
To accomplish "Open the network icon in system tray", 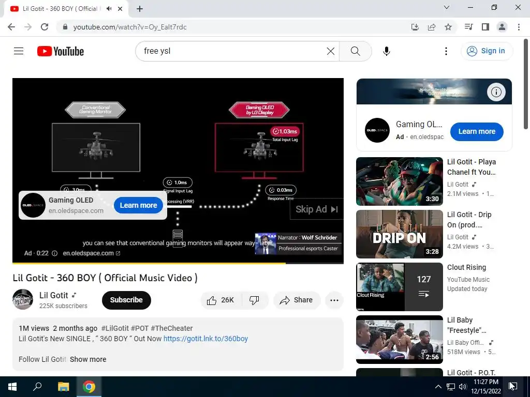I will pos(451,387).
